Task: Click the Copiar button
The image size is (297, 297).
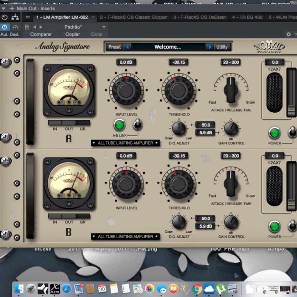Action: coord(73,34)
